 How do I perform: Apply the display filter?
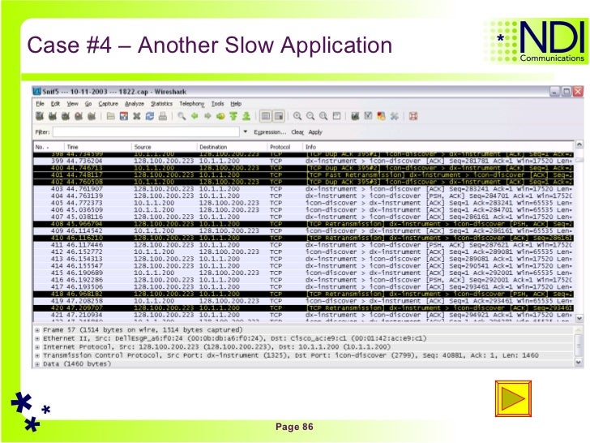tap(315, 132)
